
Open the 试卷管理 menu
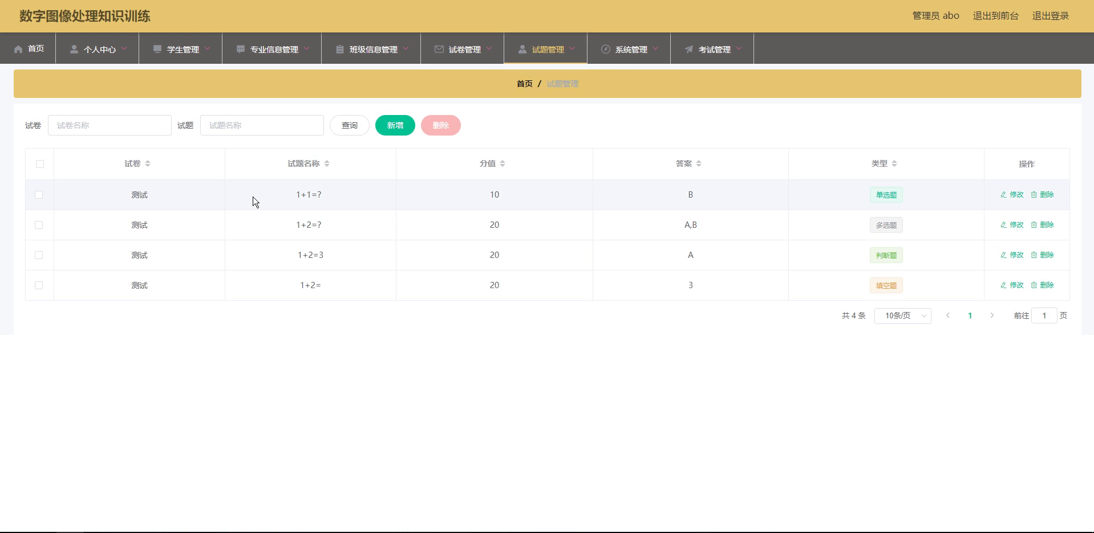click(463, 48)
